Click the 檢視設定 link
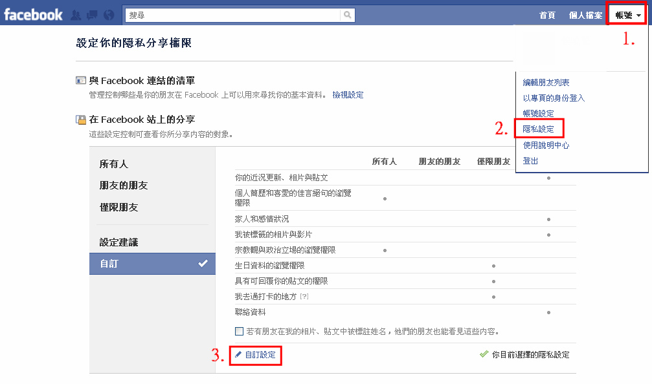Screen dimensions: 652x384 coord(348,95)
